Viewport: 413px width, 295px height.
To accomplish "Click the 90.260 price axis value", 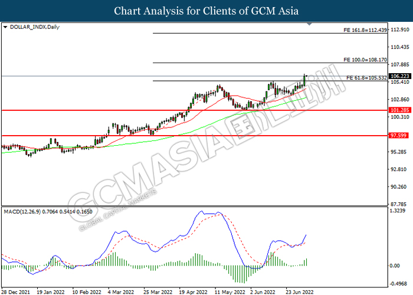I will tap(400, 187).
